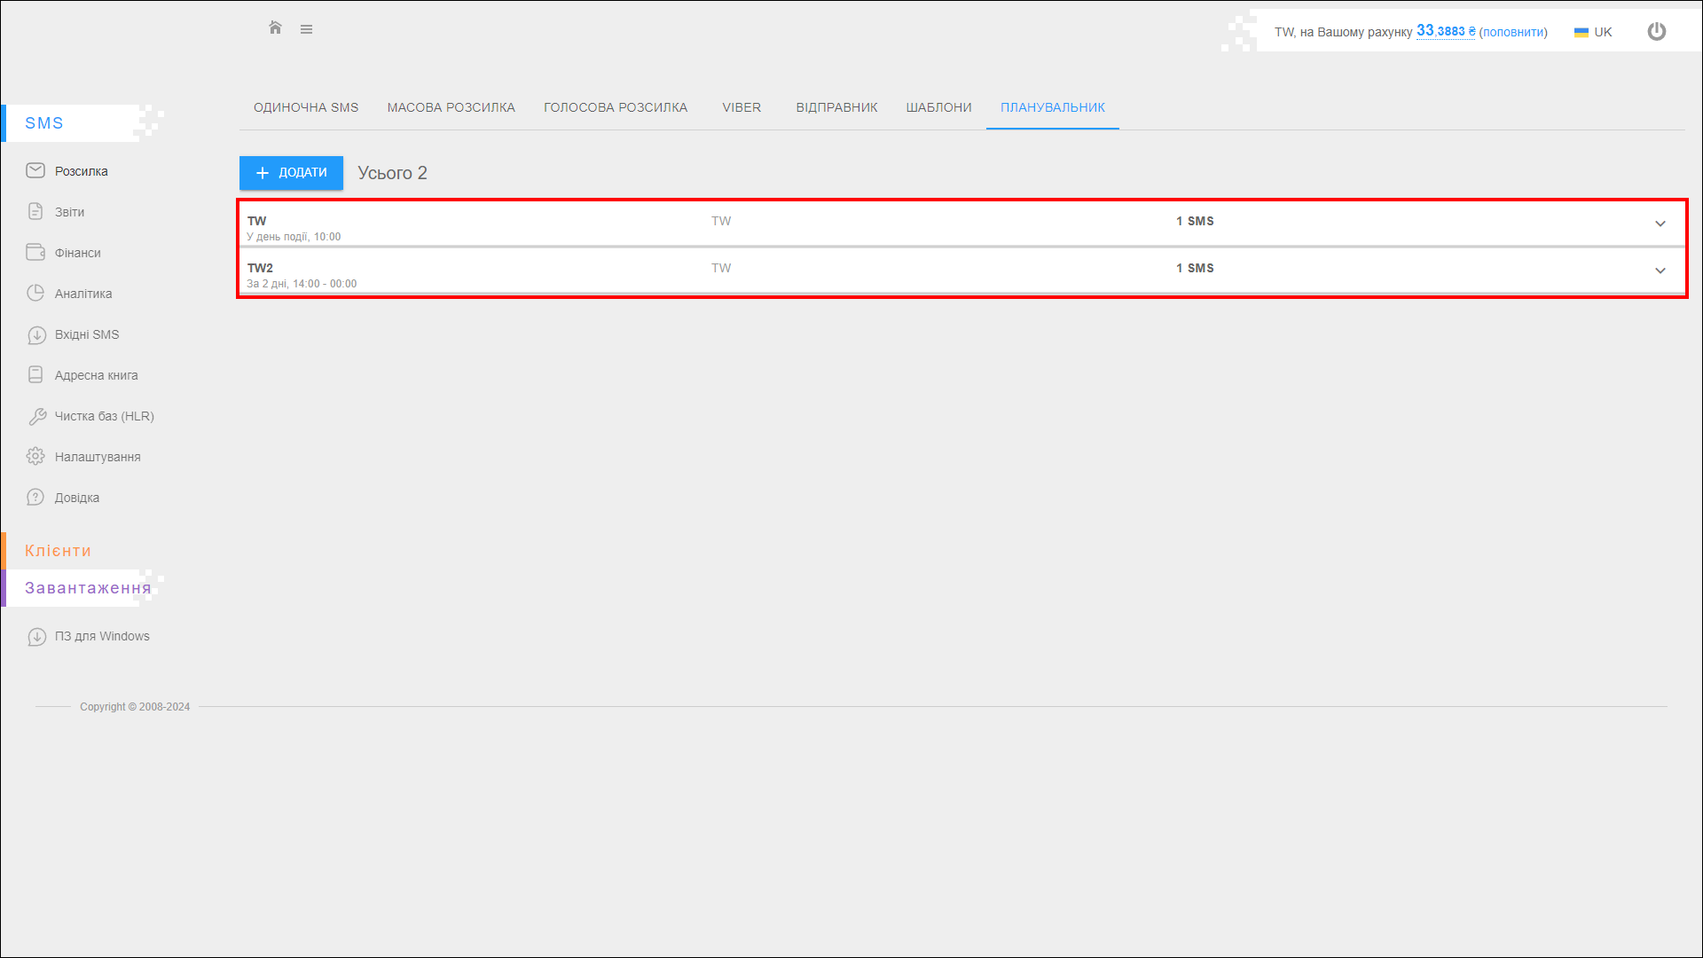Open Довідка help question icon

point(35,497)
